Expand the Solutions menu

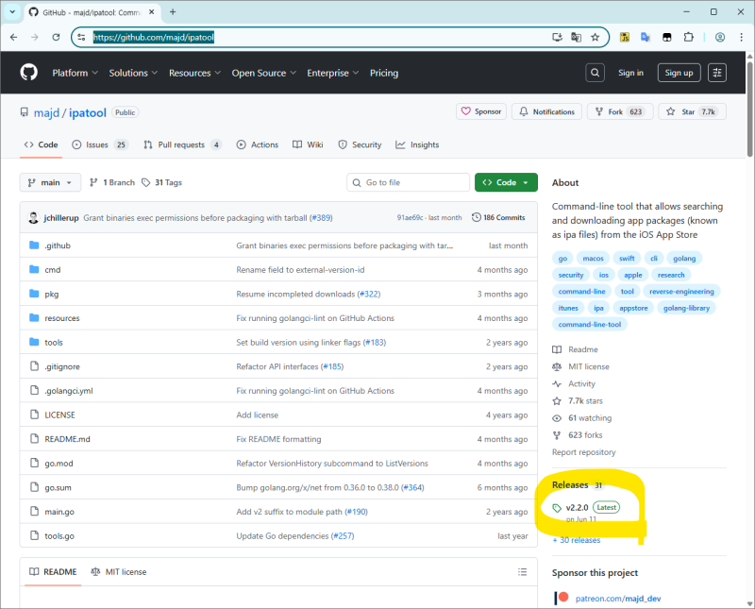(x=133, y=73)
